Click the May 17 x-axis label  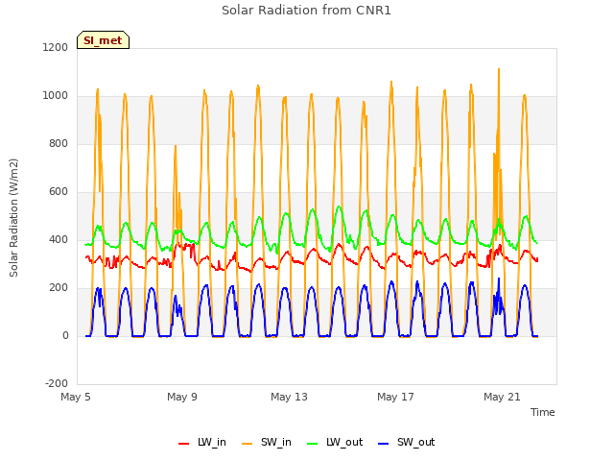tap(395, 397)
